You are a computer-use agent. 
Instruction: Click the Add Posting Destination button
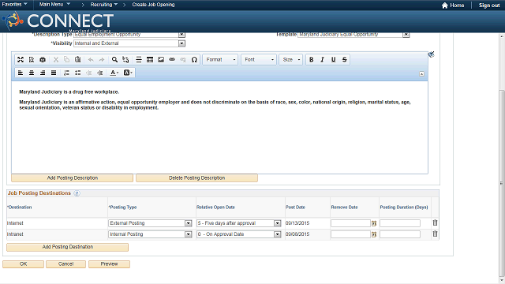[68, 247]
